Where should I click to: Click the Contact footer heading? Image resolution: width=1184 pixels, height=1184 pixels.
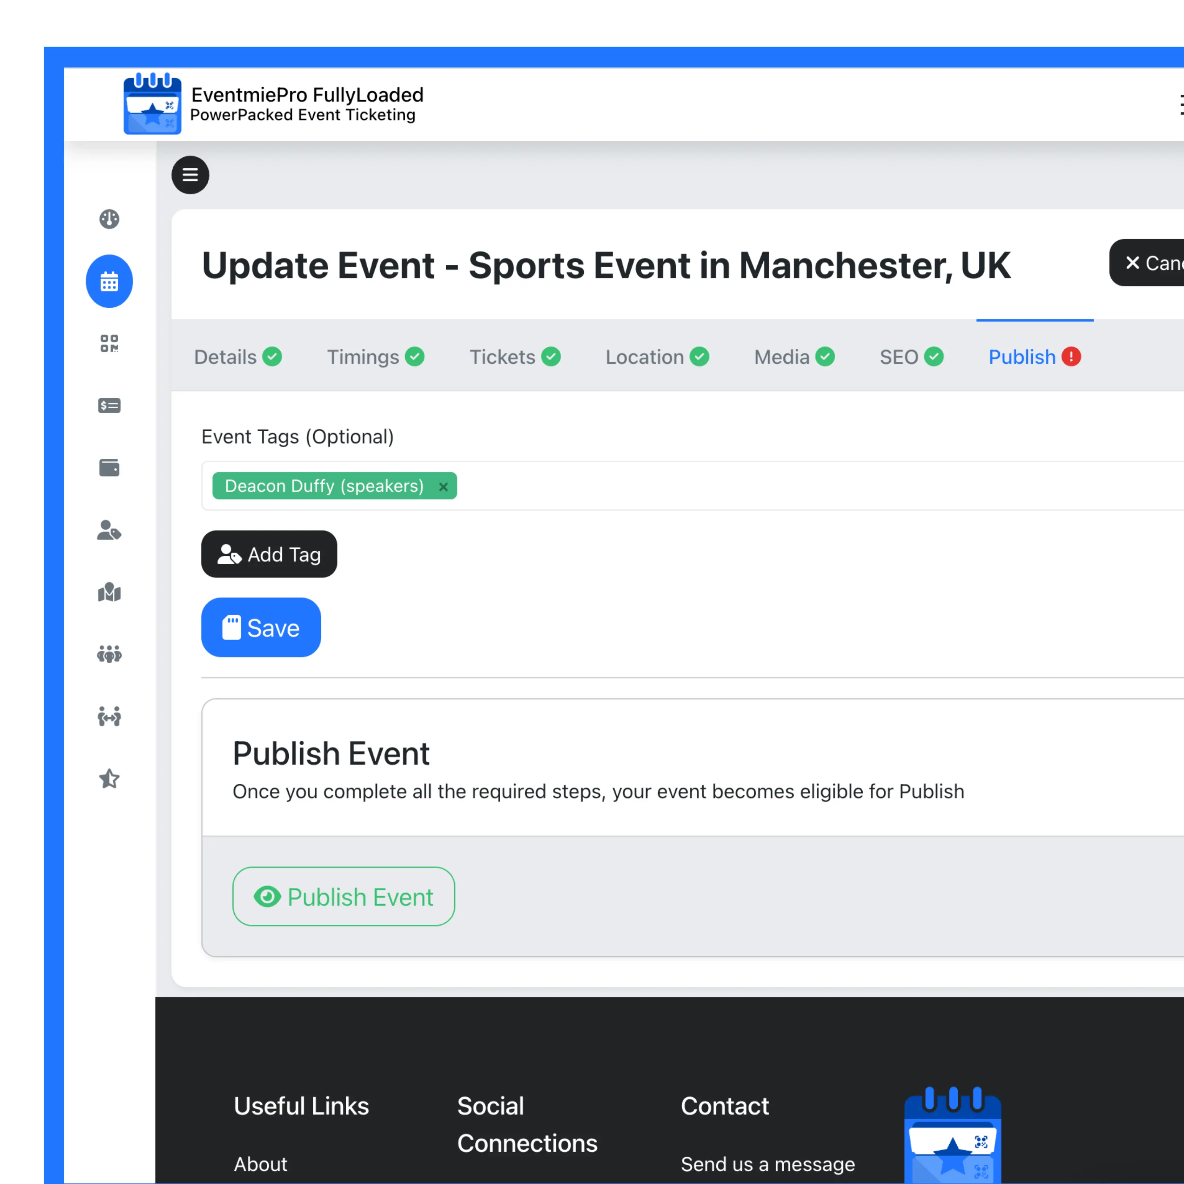(x=725, y=1106)
